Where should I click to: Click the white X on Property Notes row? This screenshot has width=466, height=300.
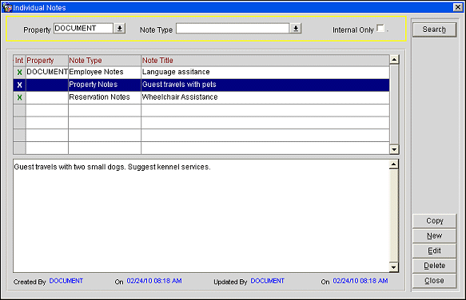[x=20, y=85]
